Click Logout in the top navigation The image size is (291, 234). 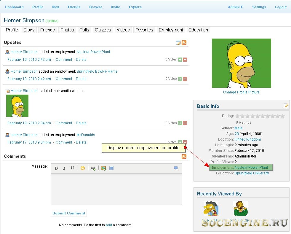(x=281, y=7)
